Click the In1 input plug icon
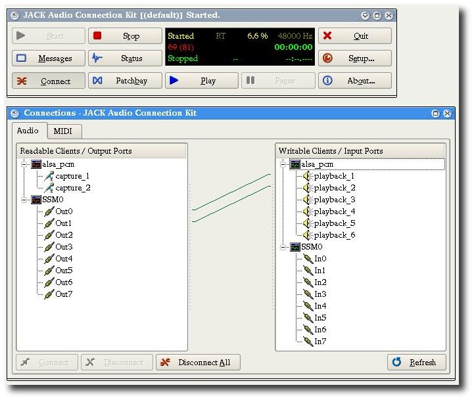Screen dimensions: 474x400 [308, 271]
